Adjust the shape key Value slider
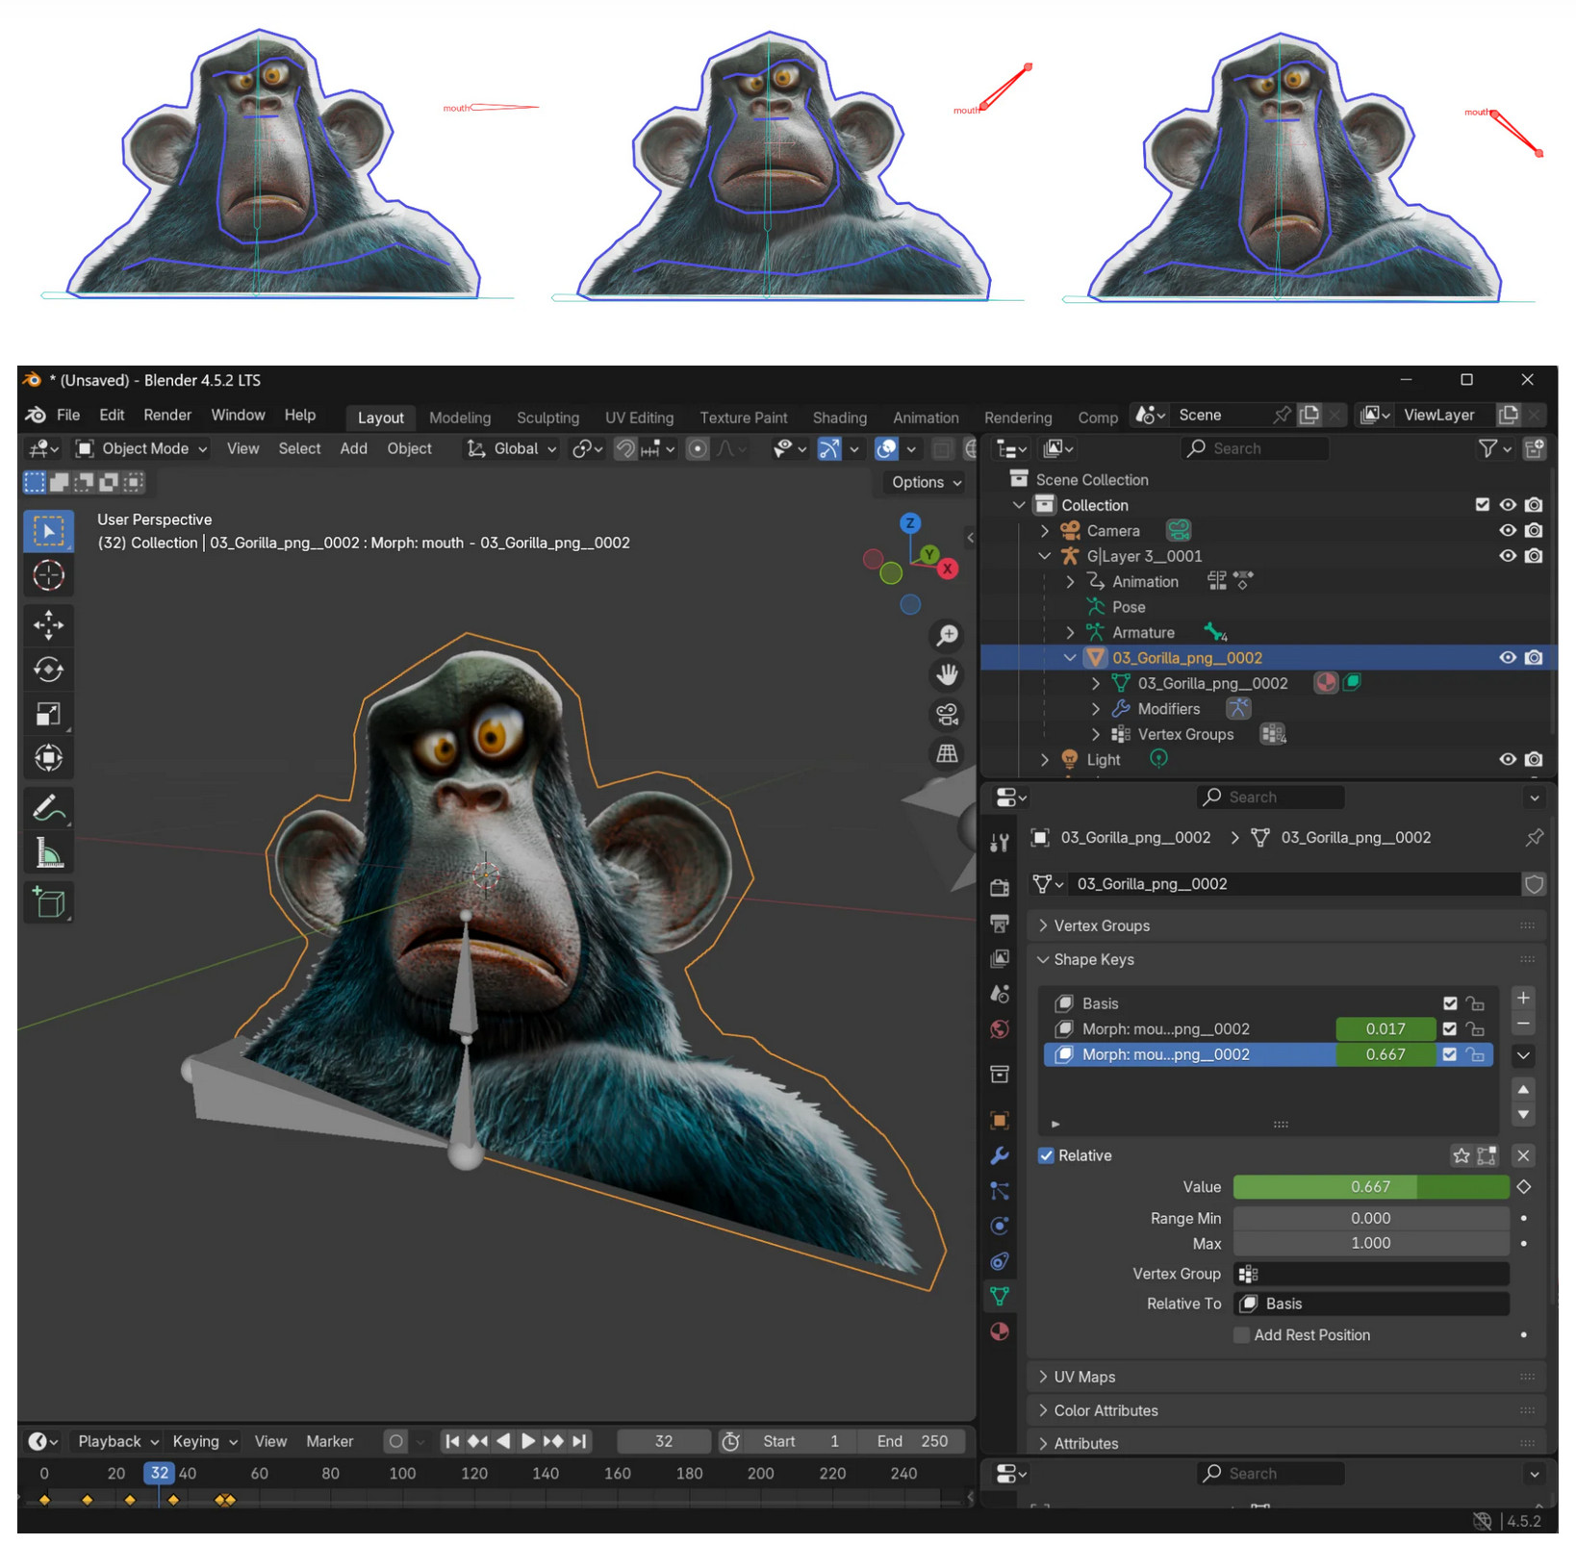Viewport: 1576px width, 1545px height. (x=1370, y=1187)
